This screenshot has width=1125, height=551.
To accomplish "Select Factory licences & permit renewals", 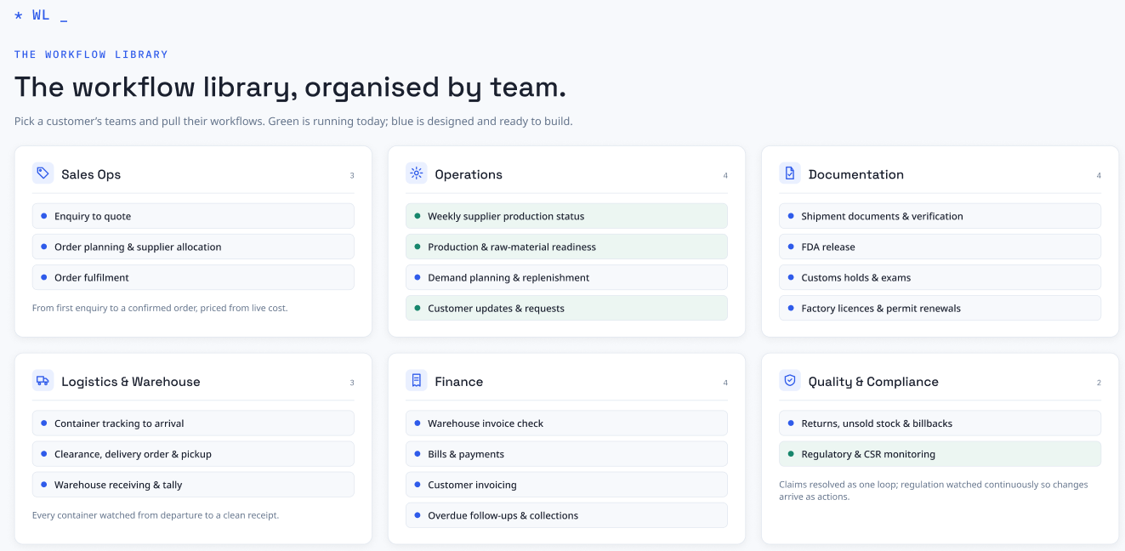I will click(x=940, y=308).
